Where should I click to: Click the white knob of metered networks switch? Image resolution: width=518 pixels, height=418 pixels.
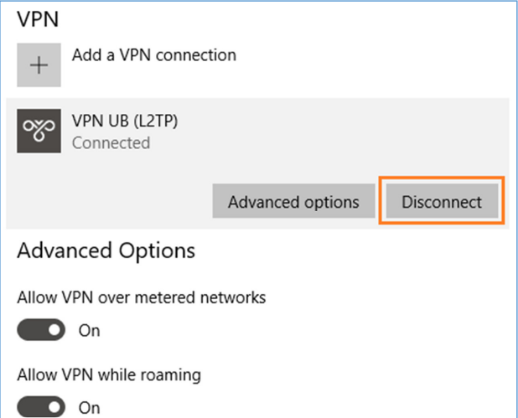54,330
